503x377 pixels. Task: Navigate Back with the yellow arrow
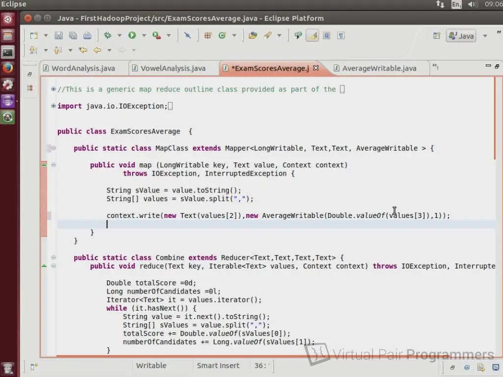pos(97,50)
